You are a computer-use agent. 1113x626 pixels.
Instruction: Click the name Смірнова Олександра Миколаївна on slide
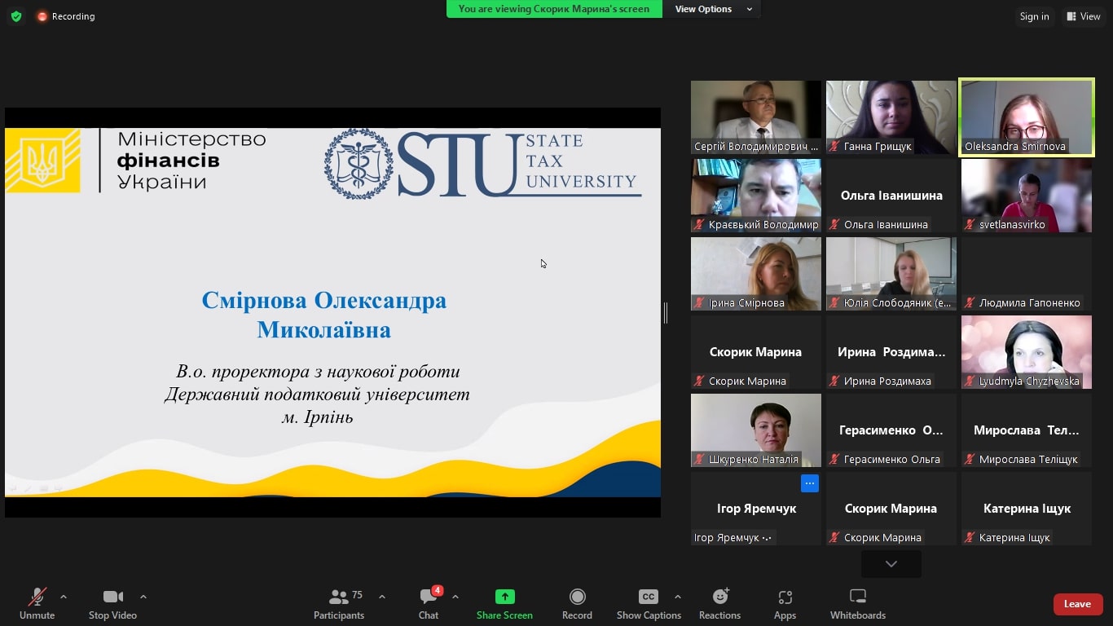tap(324, 315)
